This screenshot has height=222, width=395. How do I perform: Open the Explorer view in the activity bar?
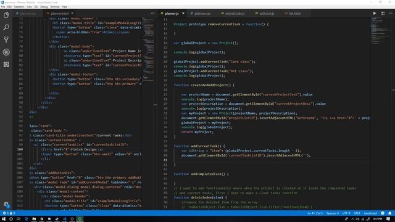pos(6,15)
